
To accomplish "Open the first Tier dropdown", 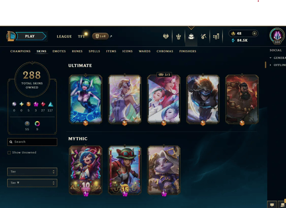I will click(x=32, y=172).
